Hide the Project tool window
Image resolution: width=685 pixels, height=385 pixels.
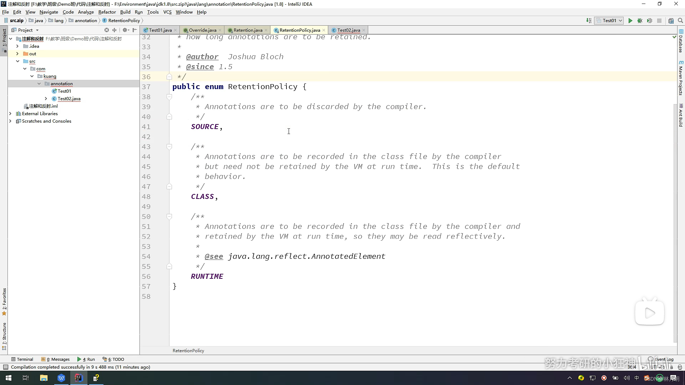135,30
